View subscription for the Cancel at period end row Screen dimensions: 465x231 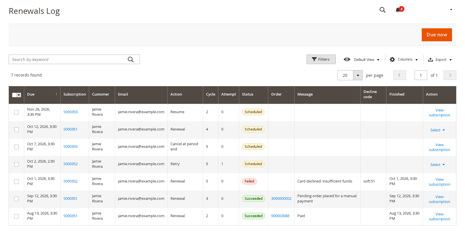click(439, 147)
